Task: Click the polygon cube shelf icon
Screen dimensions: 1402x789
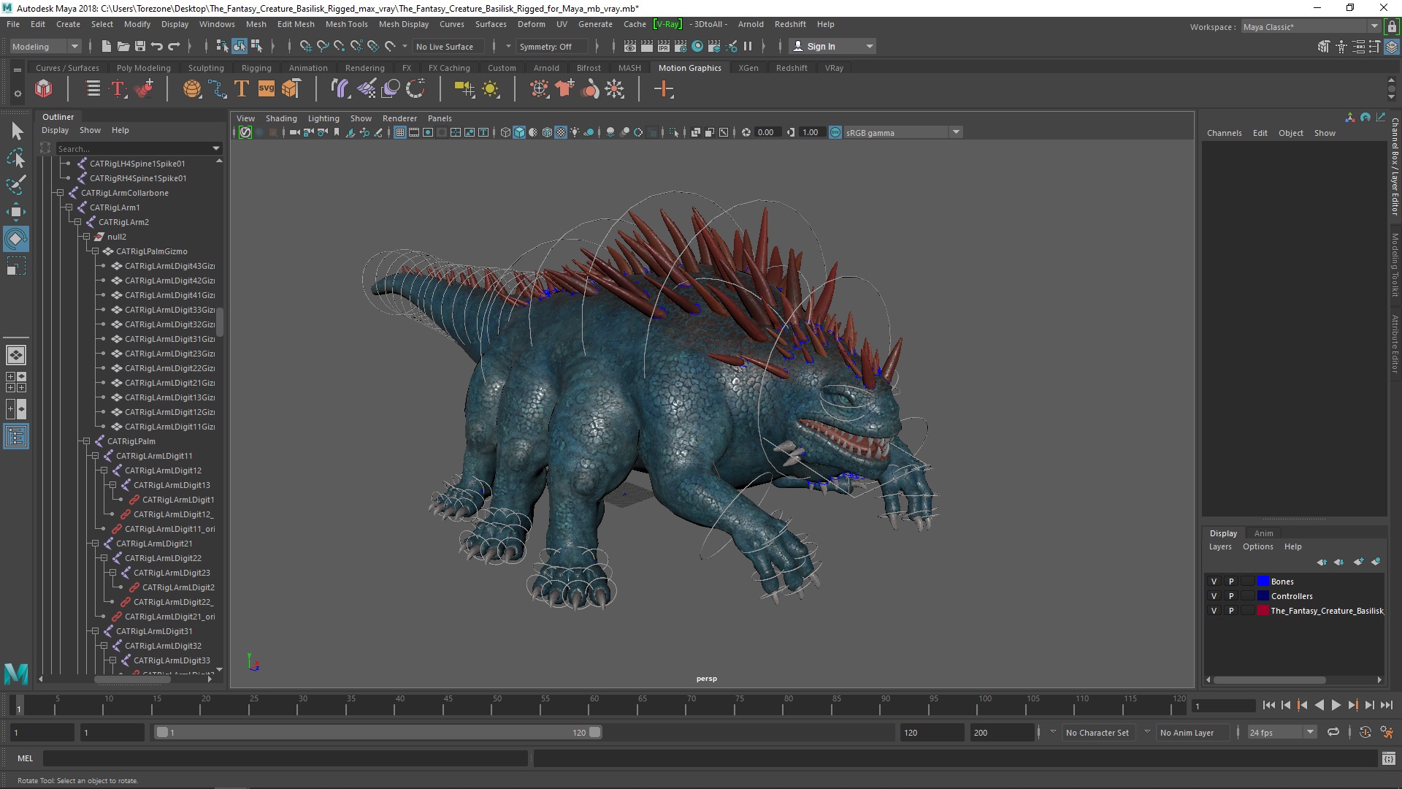Action: coord(44,89)
